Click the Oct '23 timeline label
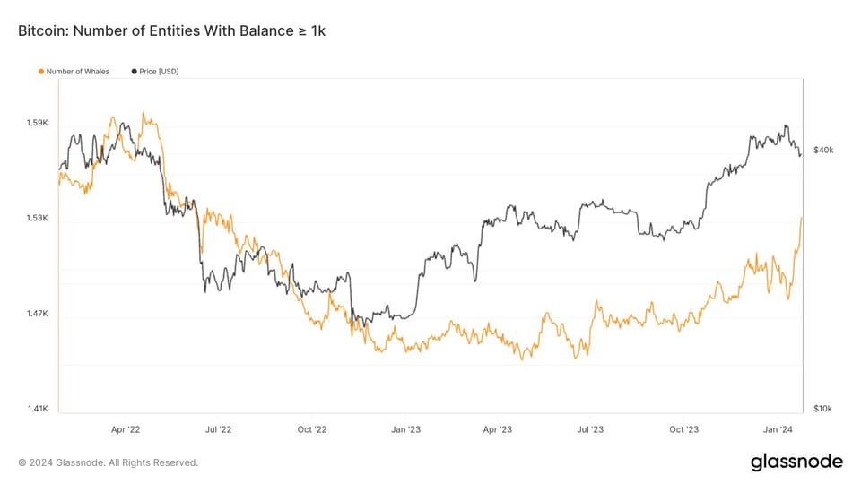Screen dimensions: 861x484 click(683, 429)
